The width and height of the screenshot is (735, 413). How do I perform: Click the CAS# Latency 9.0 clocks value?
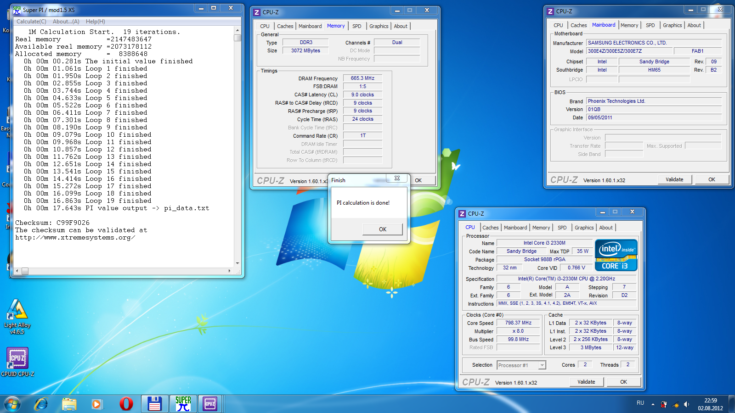pos(363,95)
